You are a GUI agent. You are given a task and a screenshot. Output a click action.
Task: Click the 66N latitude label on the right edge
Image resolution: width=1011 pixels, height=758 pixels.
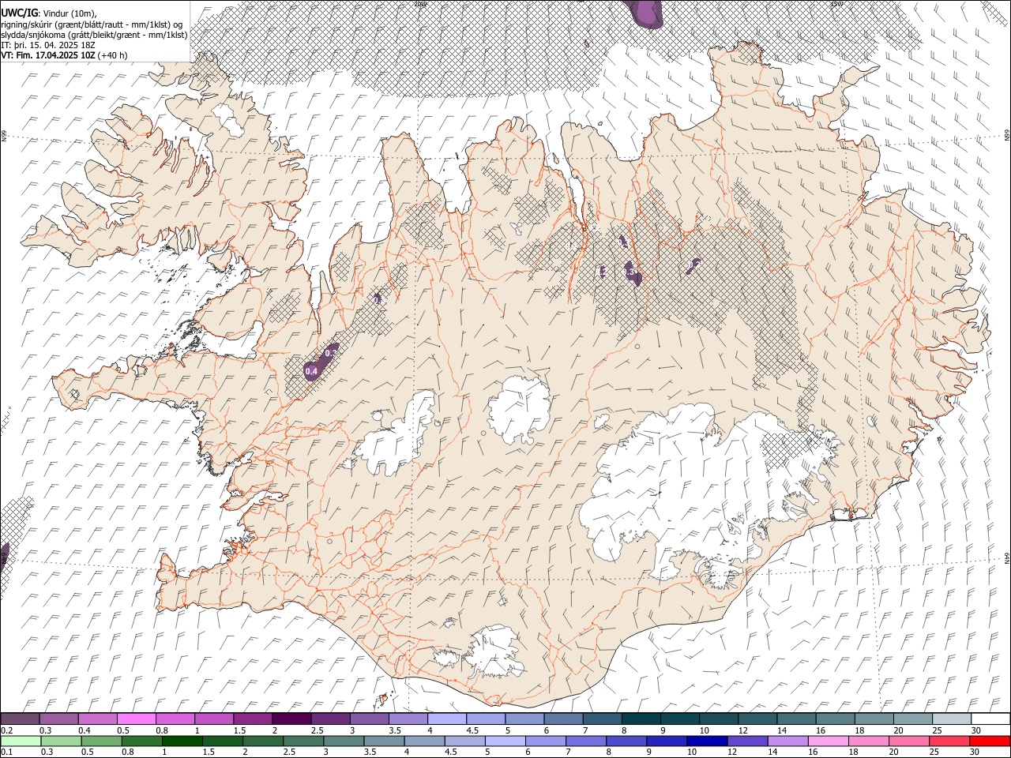1007,136
